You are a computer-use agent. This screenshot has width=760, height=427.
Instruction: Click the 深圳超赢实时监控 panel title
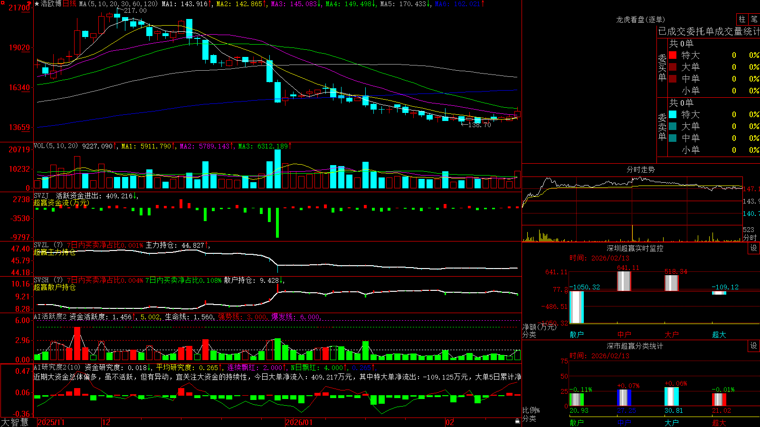(635, 248)
